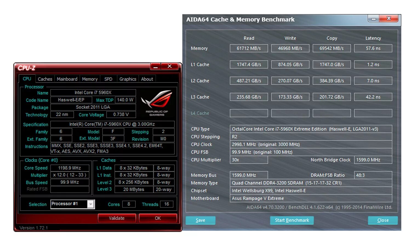Save the AIDA64 benchmark results

coord(200,220)
